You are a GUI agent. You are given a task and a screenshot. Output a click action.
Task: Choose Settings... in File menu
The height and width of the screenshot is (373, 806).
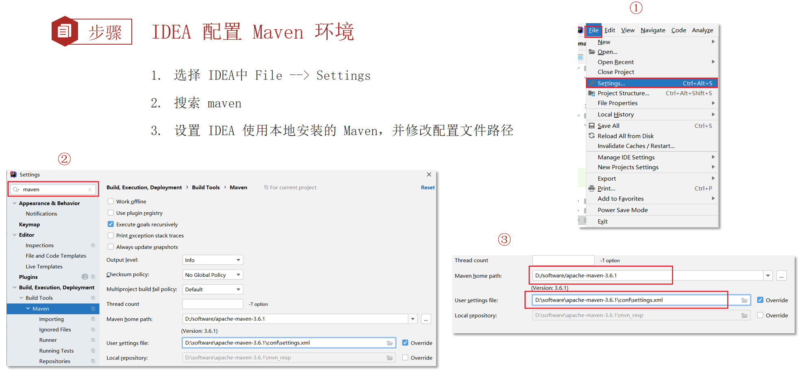pyautogui.click(x=652, y=83)
